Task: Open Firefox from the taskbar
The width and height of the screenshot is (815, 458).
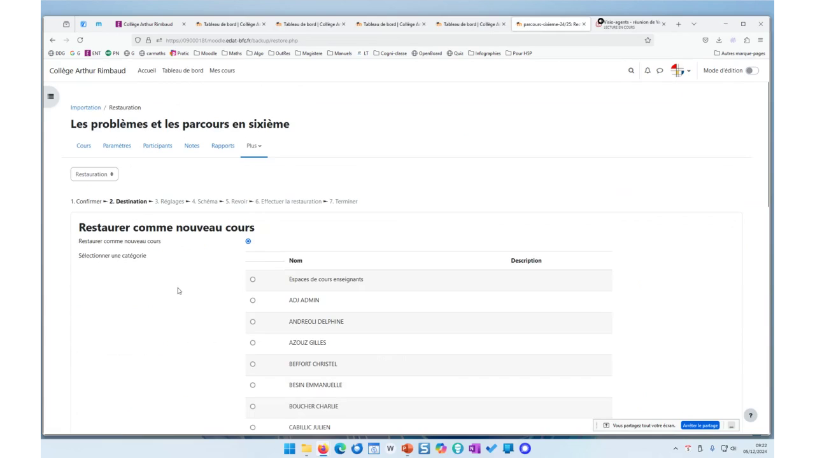Action: (322, 448)
